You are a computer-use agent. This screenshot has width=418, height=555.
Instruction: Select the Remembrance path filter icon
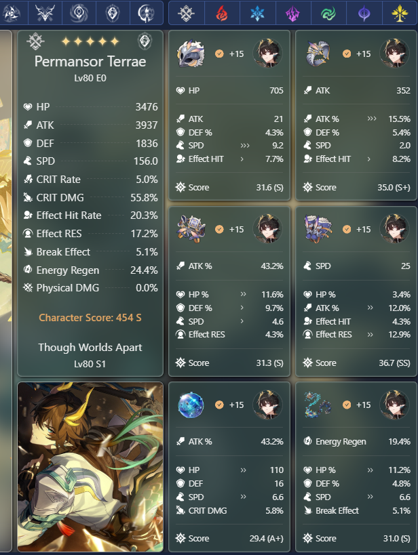tap(146, 13)
